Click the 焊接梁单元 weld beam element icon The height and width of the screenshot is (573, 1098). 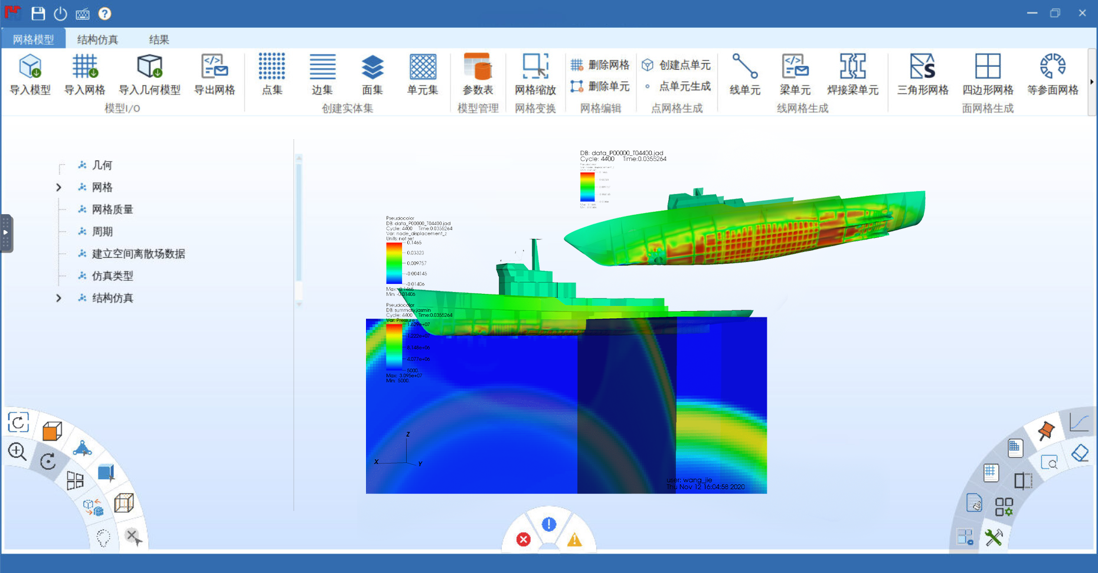point(852,74)
